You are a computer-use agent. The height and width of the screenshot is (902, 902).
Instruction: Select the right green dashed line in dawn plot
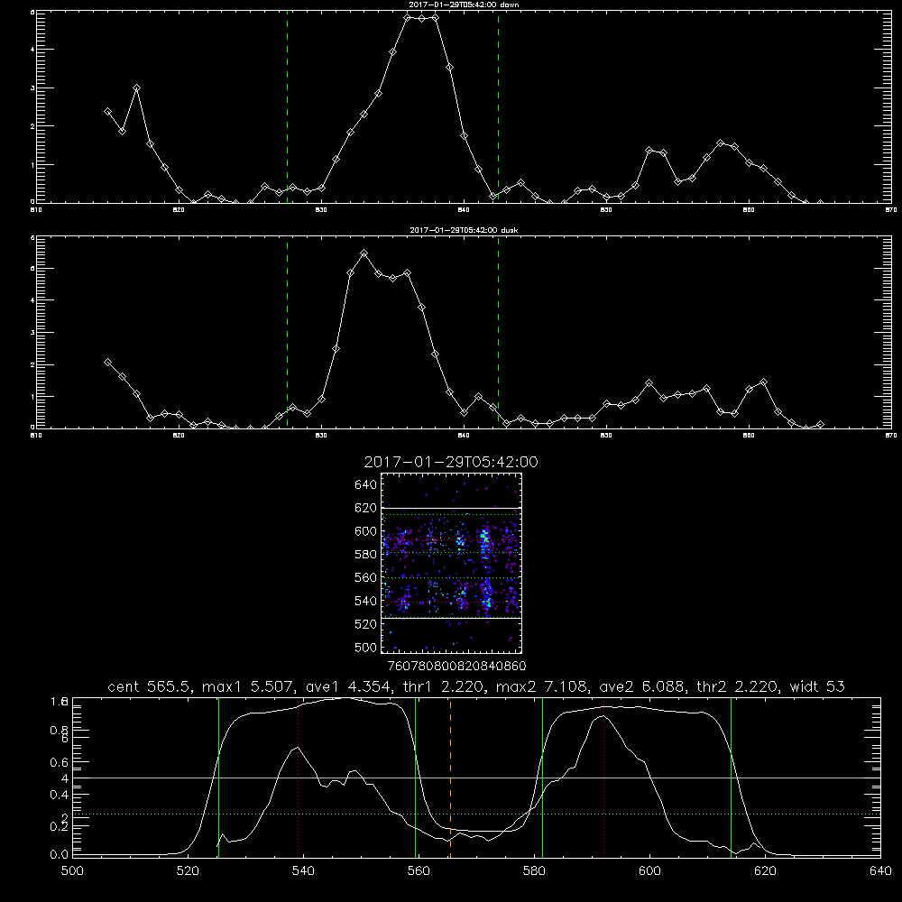tap(498, 106)
